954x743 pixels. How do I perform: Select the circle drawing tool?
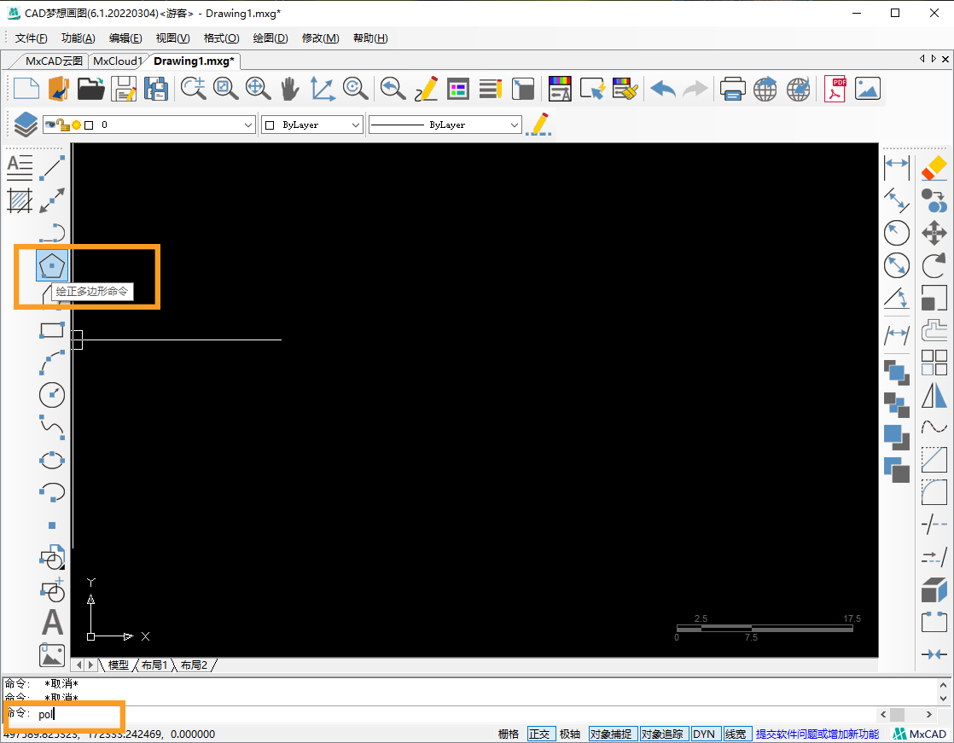tap(52, 395)
